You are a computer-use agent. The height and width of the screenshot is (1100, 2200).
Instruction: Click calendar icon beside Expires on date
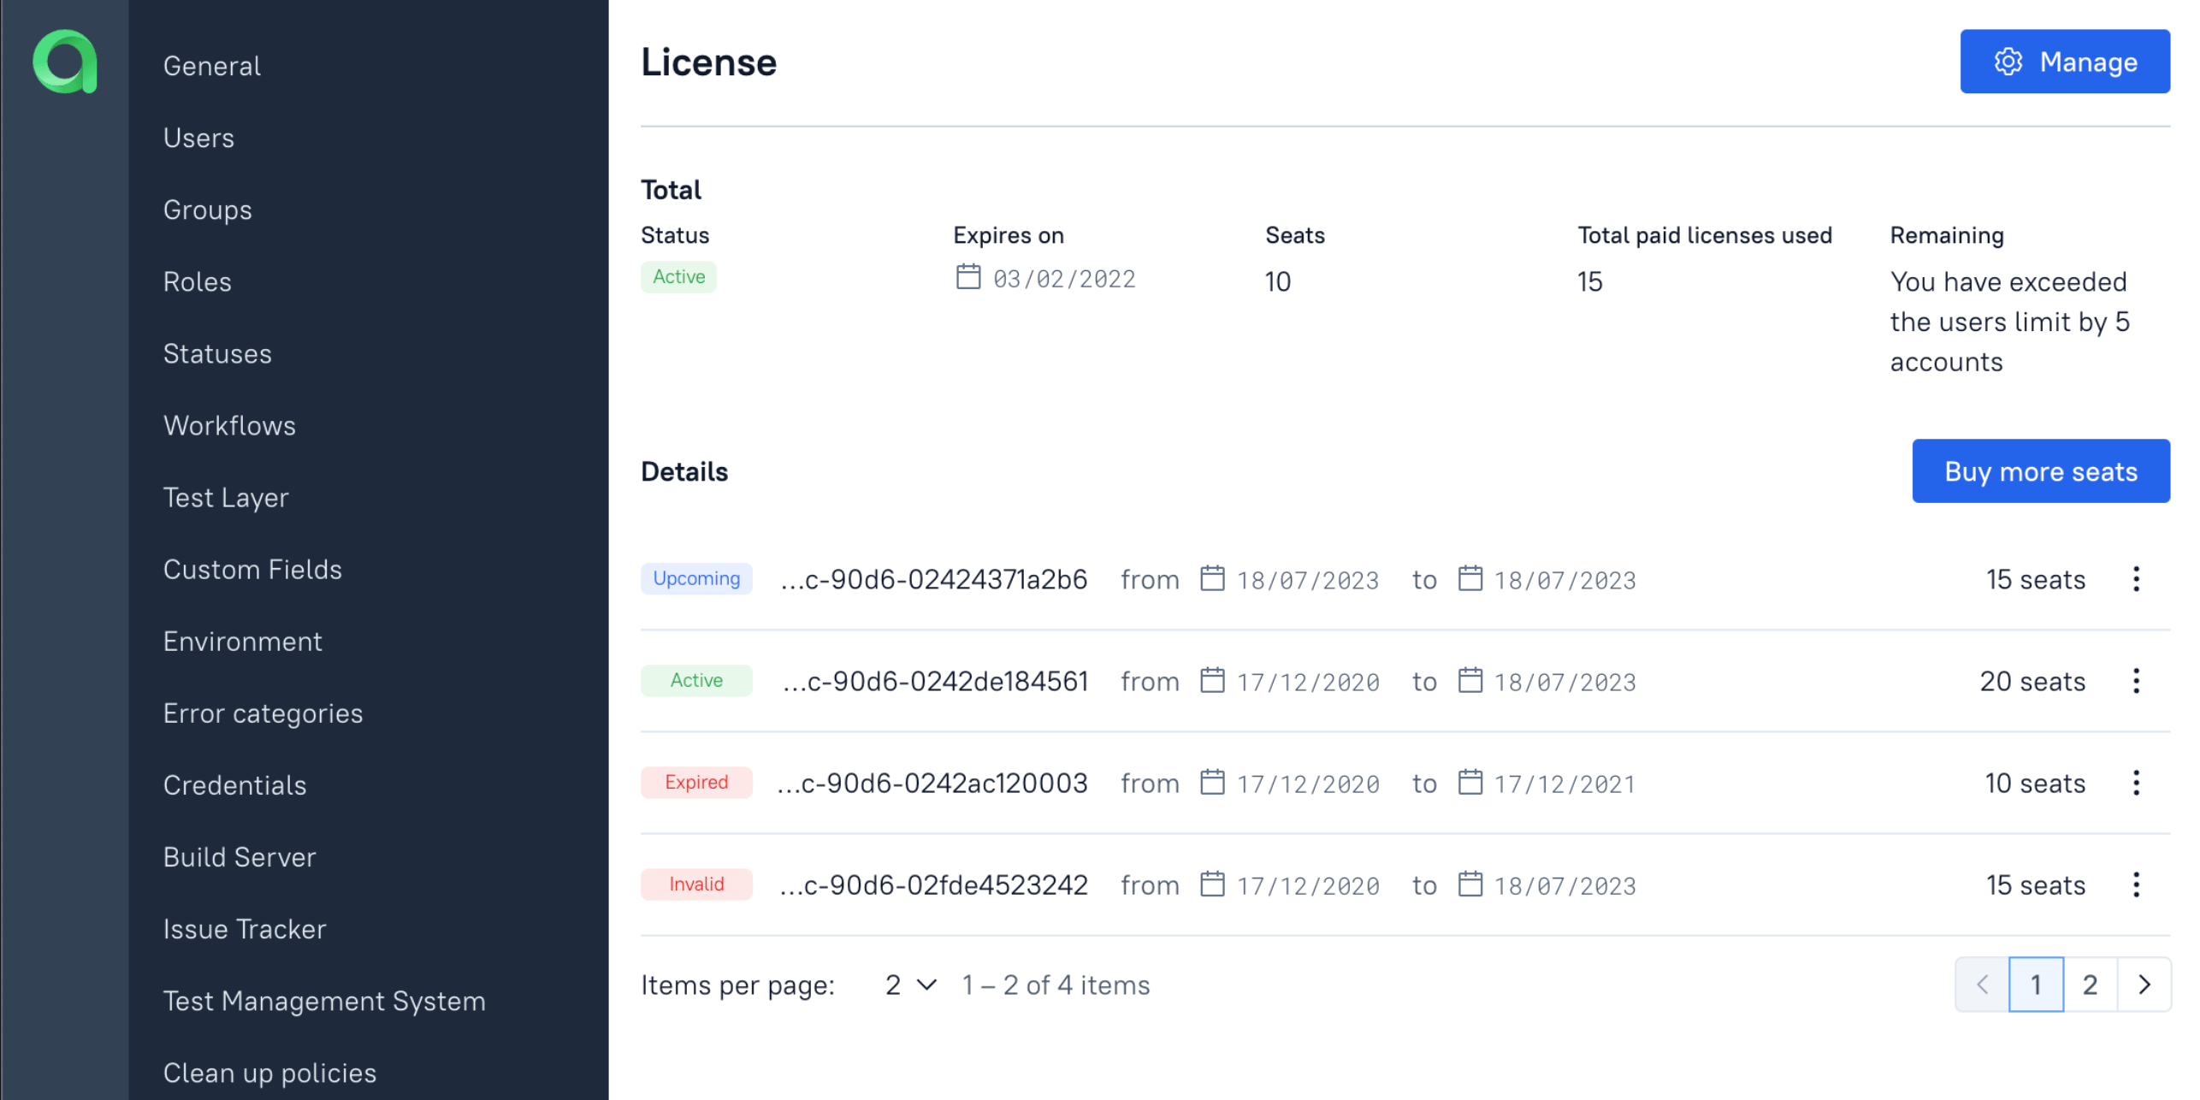[x=967, y=277]
